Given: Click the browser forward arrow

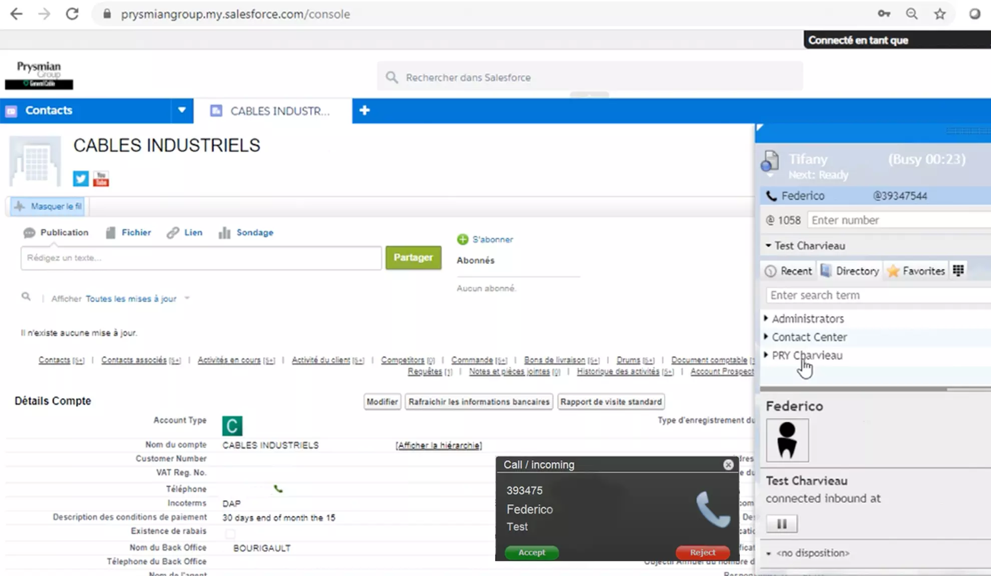Looking at the screenshot, I should point(45,14).
